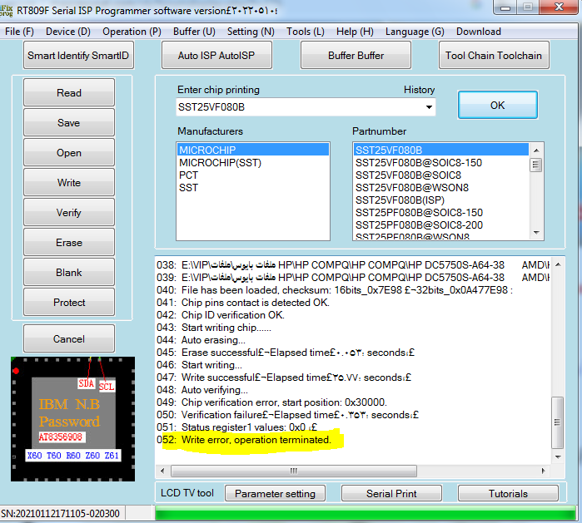
Task: Click log vertical scrollbar thumb
Action: pyautogui.click(x=557, y=422)
